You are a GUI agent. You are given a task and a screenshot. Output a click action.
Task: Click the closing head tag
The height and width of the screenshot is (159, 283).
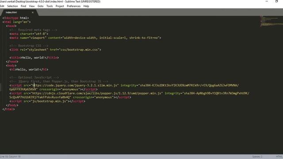(x=12, y=62)
